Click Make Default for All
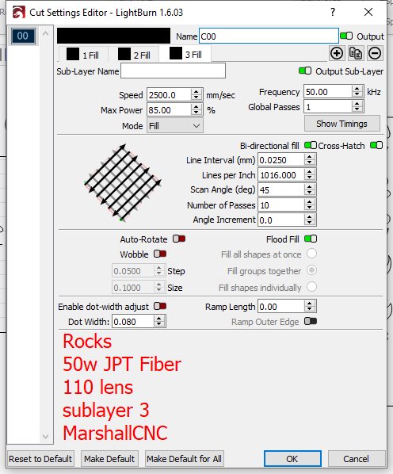The image size is (393, 474). pos(184,459)
